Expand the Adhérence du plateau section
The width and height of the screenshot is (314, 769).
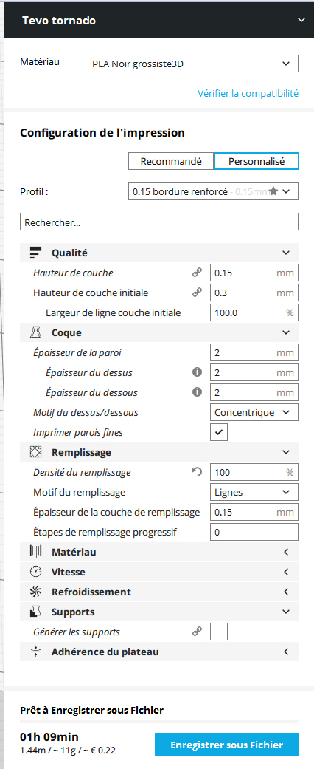159,652
